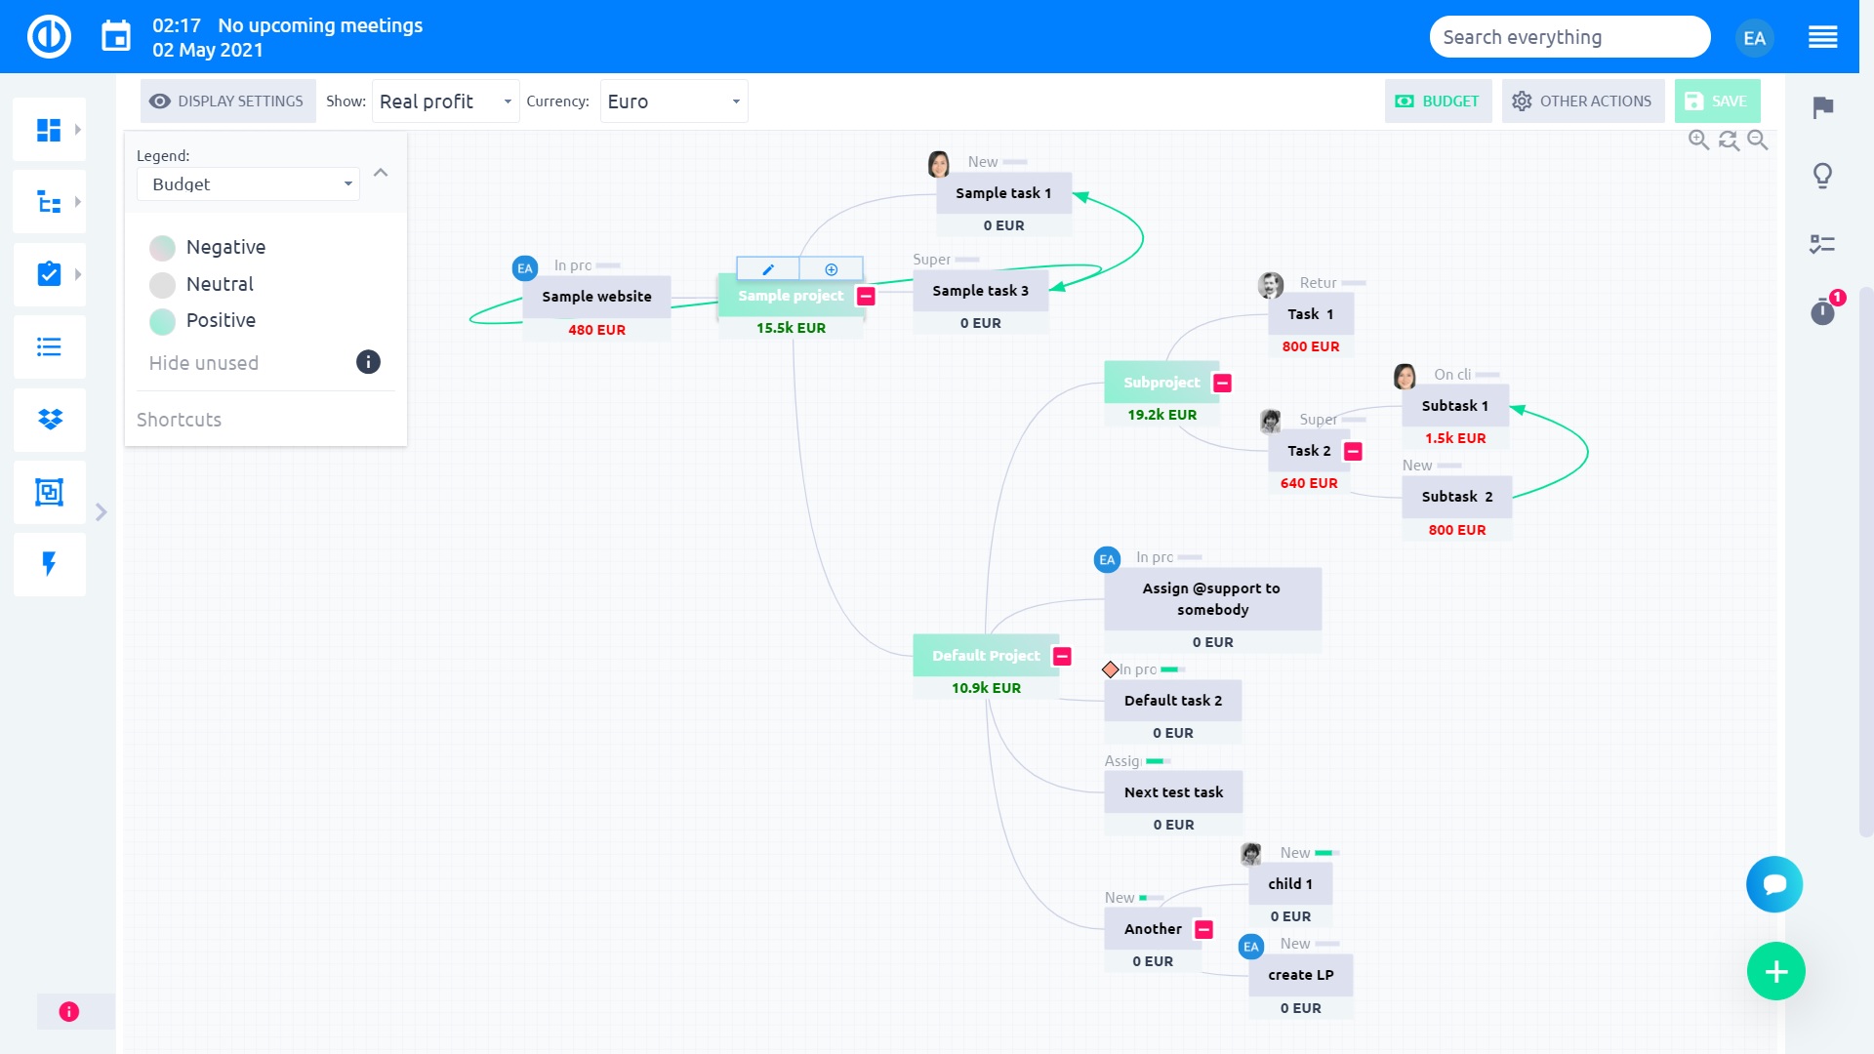1874x1054 pixels.
Task: Collapse the Subproject node with minus toggle
Action: [x=1222, y=384]
